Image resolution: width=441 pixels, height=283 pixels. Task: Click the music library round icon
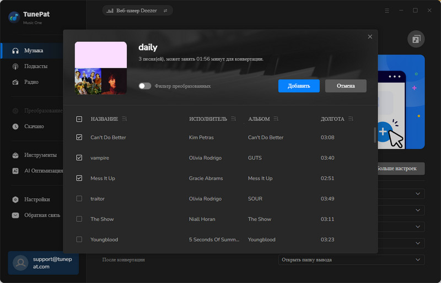(x=416, y=39)
